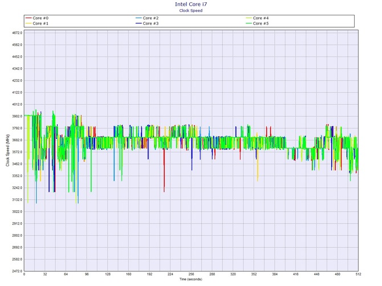Click the 3682.0 y-axis value
The width and height of the screenshot is (382, 286).
[17, 140]
